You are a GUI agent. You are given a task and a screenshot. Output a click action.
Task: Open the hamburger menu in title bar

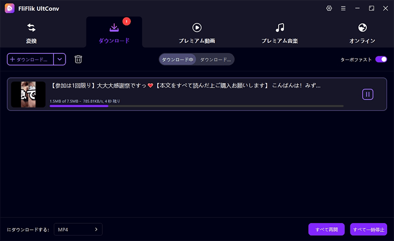[343, 8]
